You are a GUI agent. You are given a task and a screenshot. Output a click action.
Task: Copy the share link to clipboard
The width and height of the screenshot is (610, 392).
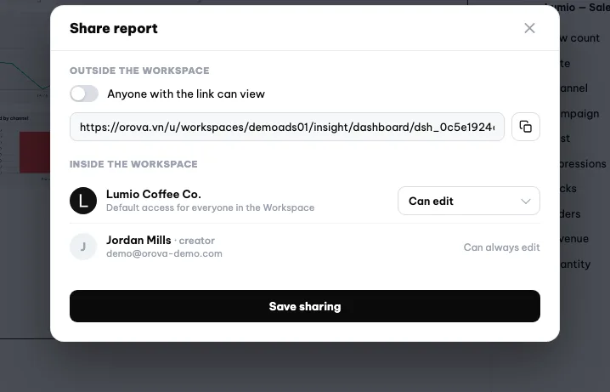(x=526, y=127)
